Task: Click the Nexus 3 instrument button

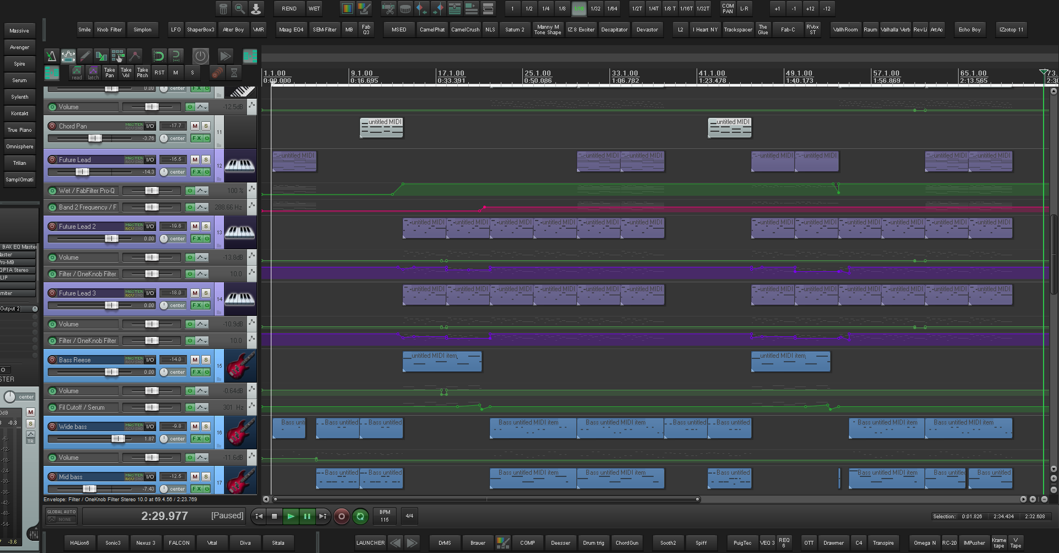Action: [146, 543]
